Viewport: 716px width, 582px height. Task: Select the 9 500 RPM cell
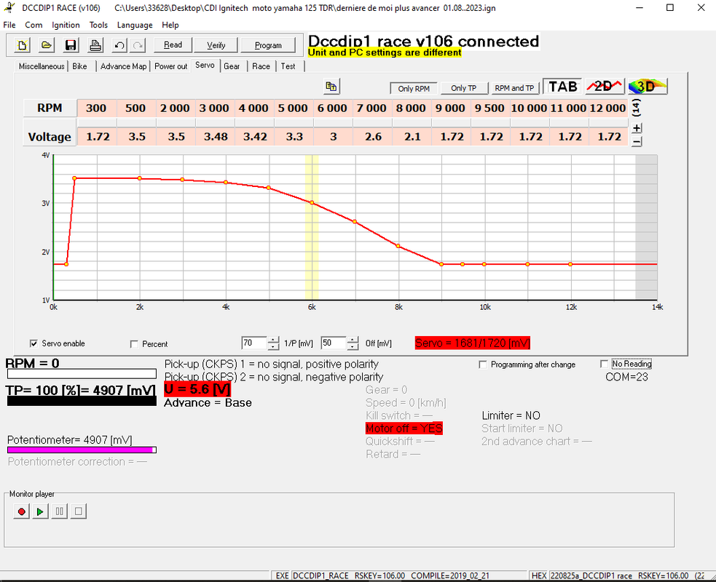489,108
